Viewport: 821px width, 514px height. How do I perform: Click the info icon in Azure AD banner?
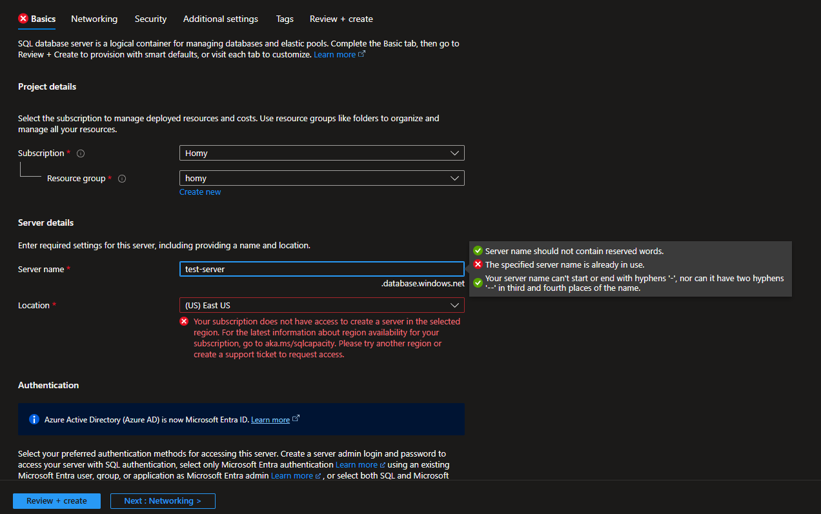(x=34, y=419)
